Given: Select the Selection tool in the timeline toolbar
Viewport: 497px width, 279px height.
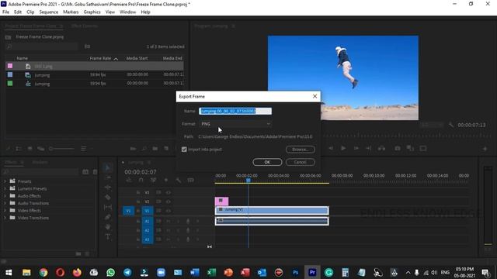Looking at the screenshot, I should click(x=108, y=167).
